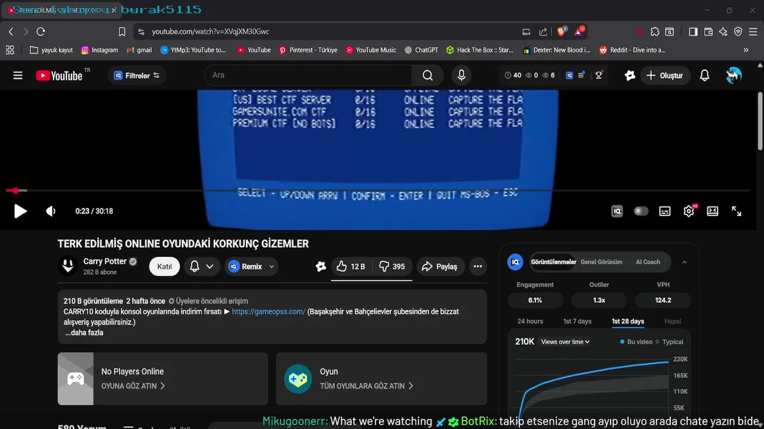This screenshot has width=764, height=429.
Task: Open browser extensions puzzle icon
Action: (655, 32)
